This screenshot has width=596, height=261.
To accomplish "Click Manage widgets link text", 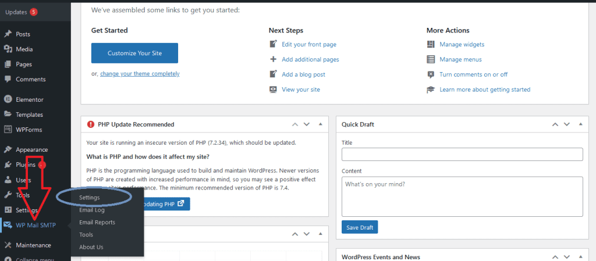I will pyautogui.click(x=462, y=44).
